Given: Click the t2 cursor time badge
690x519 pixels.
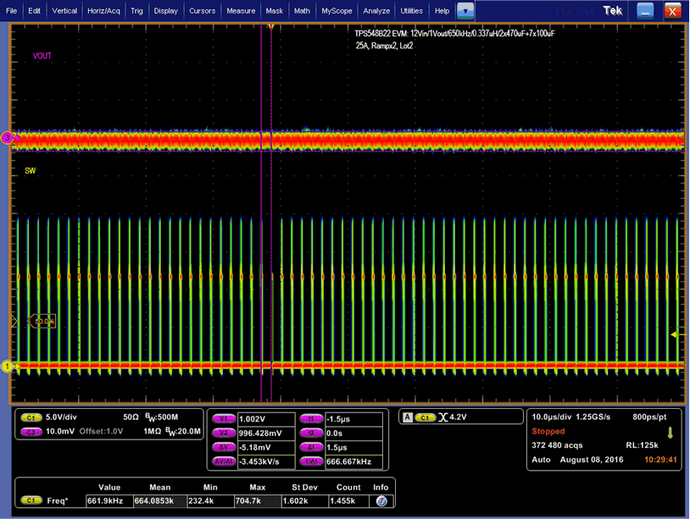Looking at the screenshot, I should 312,432.
